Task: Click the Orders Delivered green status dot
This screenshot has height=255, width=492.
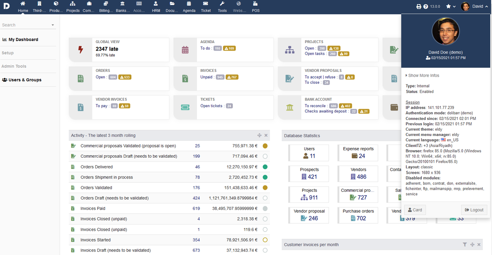Action: pyautogui.click(x=265, y=167)
